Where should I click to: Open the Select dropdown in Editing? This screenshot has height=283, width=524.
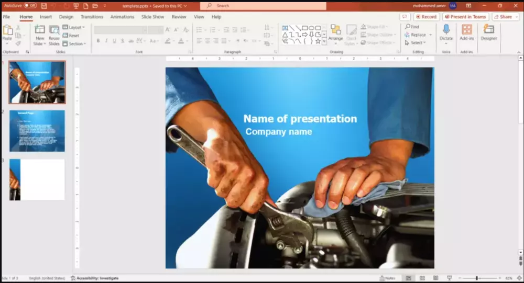415,43
